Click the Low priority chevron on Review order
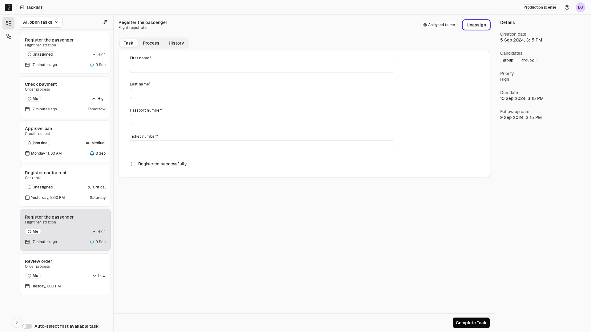 [x=94, y=276]
